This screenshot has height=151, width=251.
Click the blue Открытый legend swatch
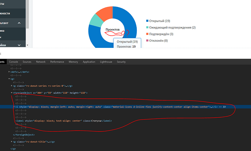point(147,21)
